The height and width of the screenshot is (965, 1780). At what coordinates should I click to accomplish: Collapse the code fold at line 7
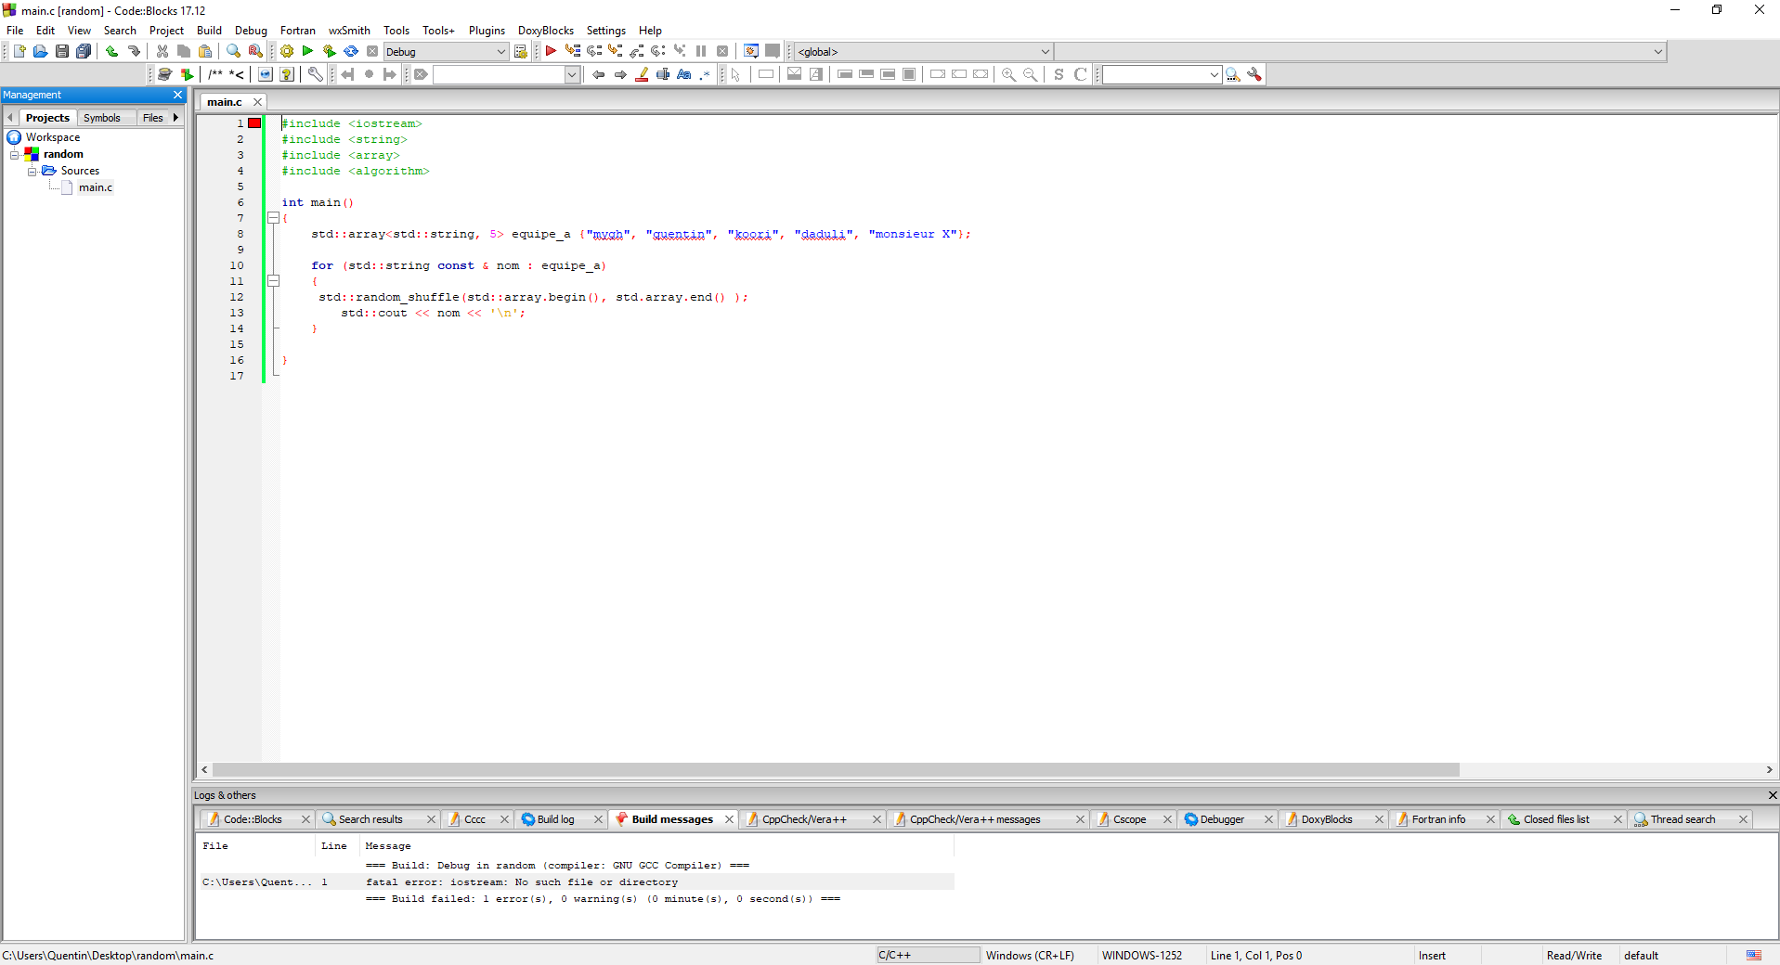(x=274, y=218)
